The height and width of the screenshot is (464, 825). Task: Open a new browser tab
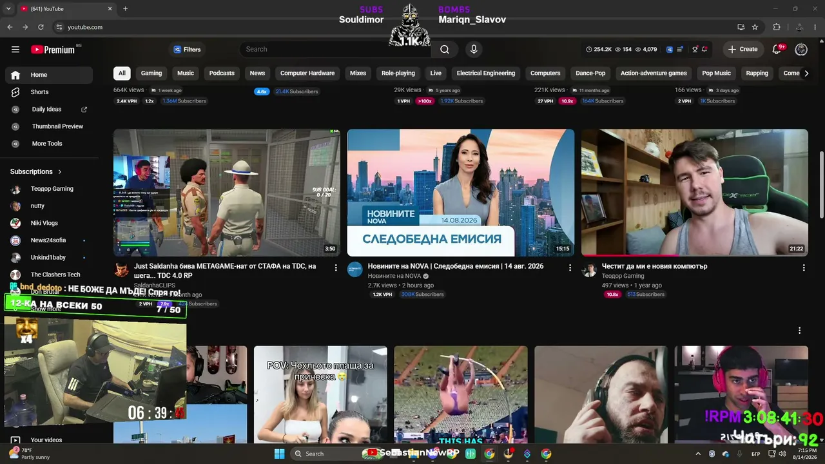point(125,9)
